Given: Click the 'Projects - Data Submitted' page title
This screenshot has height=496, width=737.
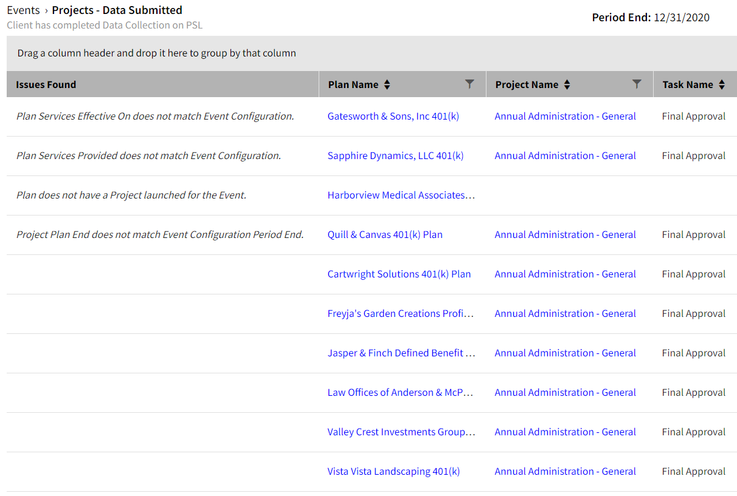Looking at the screenshot, I should click(x=117, y=10).
